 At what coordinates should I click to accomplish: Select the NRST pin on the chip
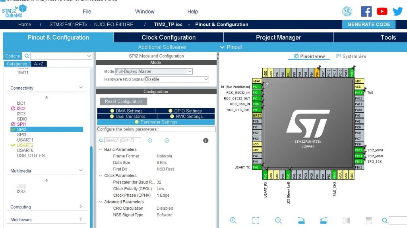point(257,115)
